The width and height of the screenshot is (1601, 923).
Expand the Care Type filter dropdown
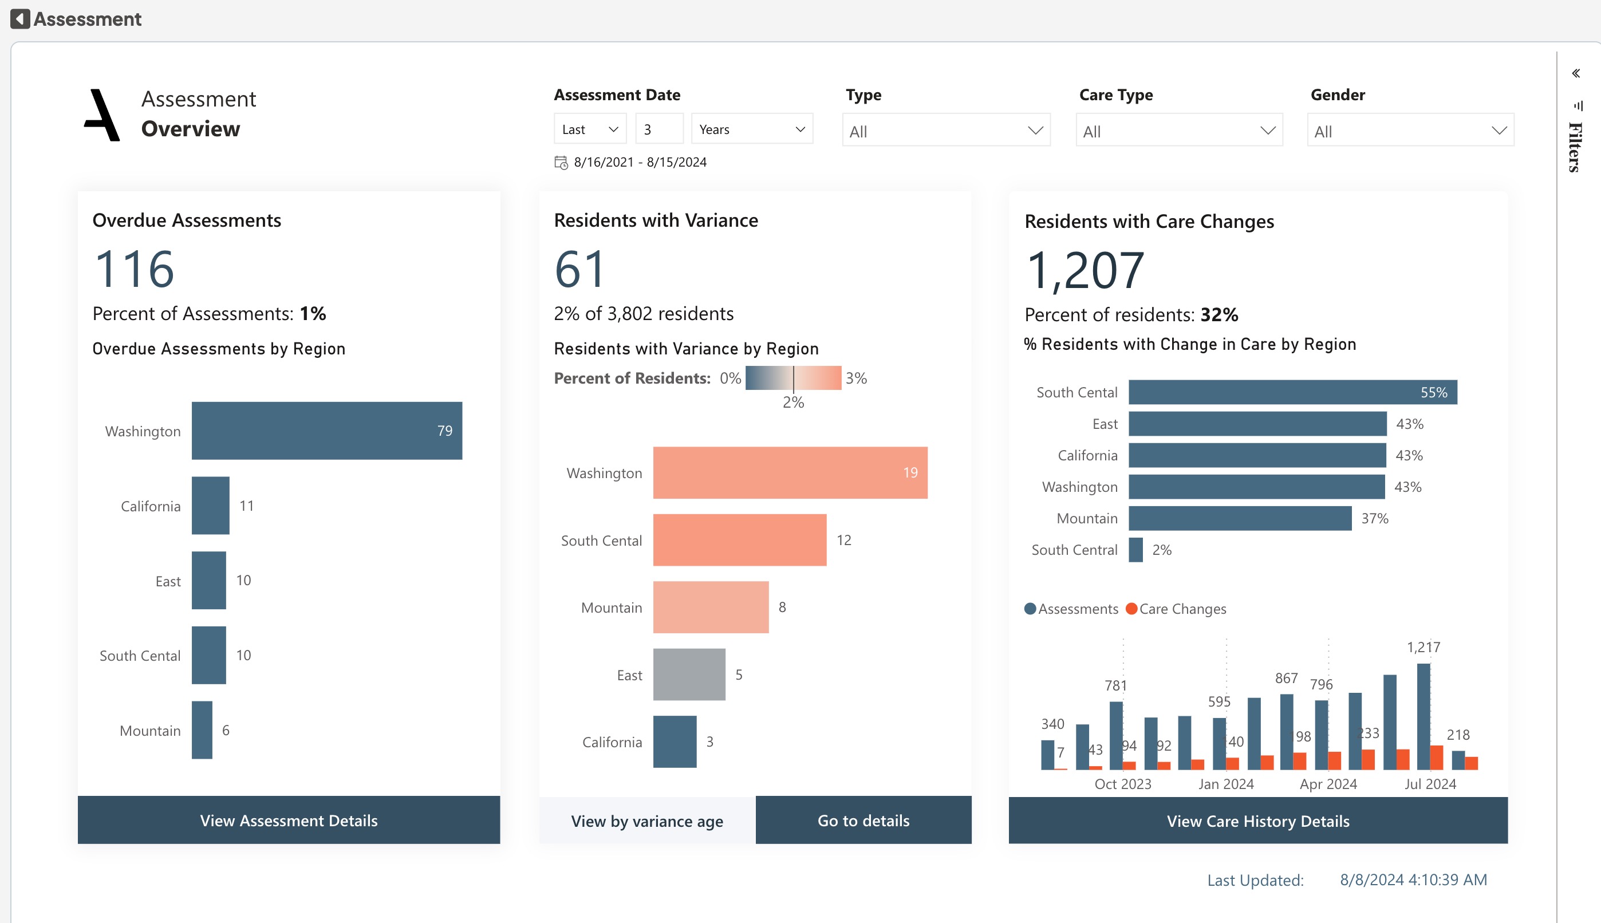[1179, 131]
